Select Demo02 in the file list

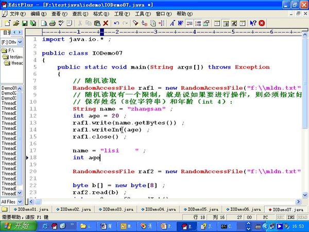pos(9,93)
